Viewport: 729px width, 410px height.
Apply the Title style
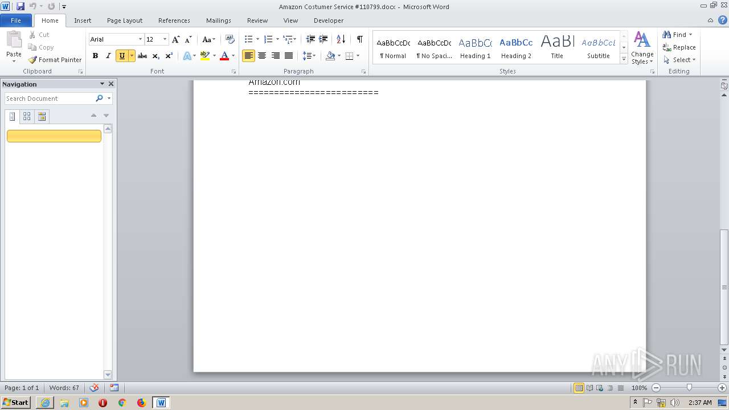click(x=557, y=48)
